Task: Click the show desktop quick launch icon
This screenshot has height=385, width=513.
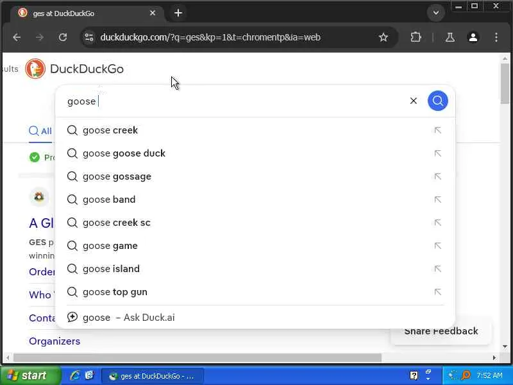Action: click(89, 375)
